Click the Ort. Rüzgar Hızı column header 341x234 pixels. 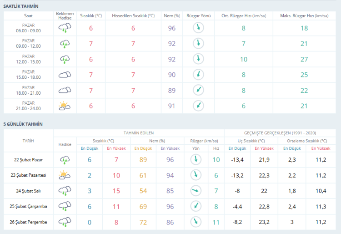[x=244, y=16]
